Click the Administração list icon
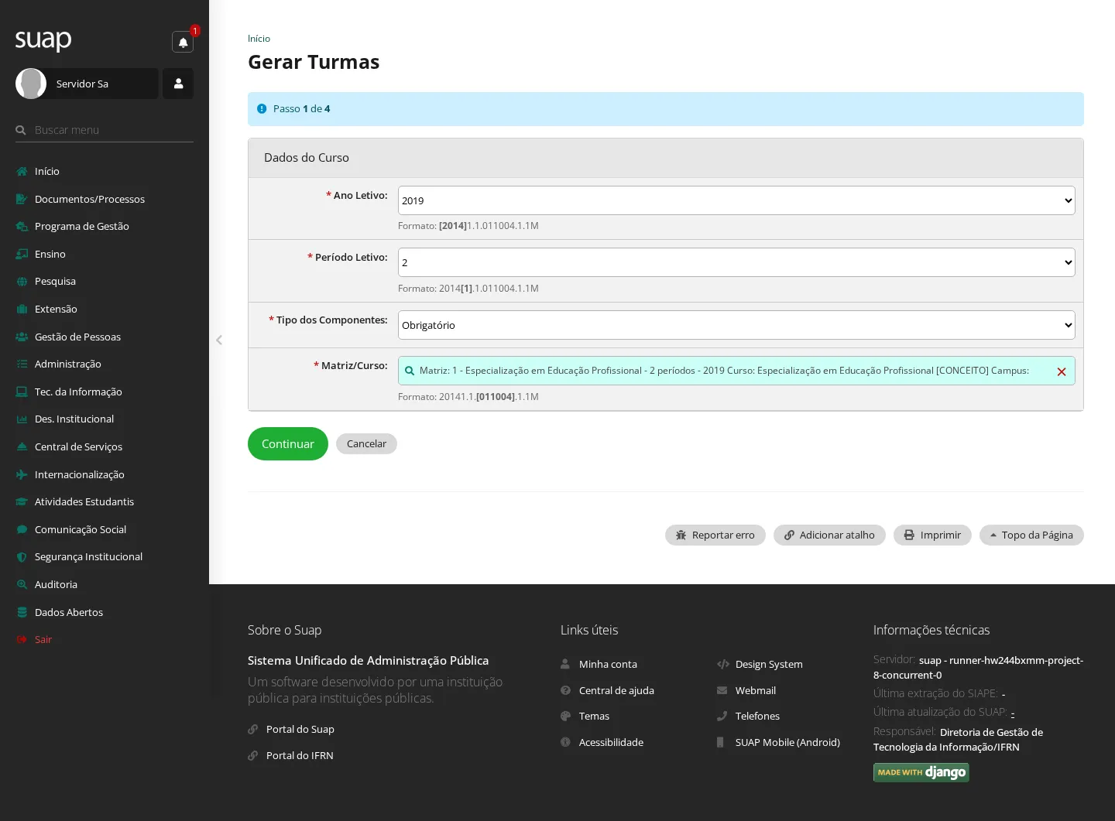This screenshot has height=821, width=1115. (x=22, y=364)
